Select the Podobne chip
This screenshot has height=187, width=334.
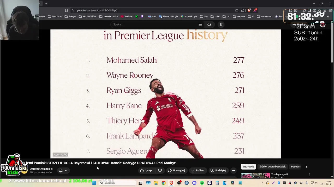click(x=296, y=166)
